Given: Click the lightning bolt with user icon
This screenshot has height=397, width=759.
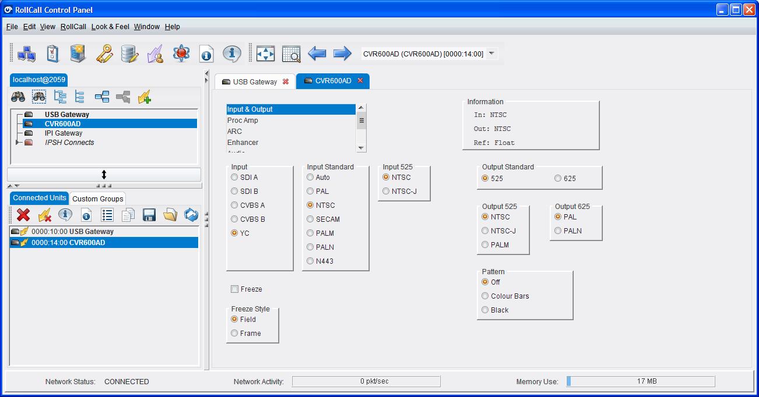Looking at the screenshot, I should coord(155,54).
